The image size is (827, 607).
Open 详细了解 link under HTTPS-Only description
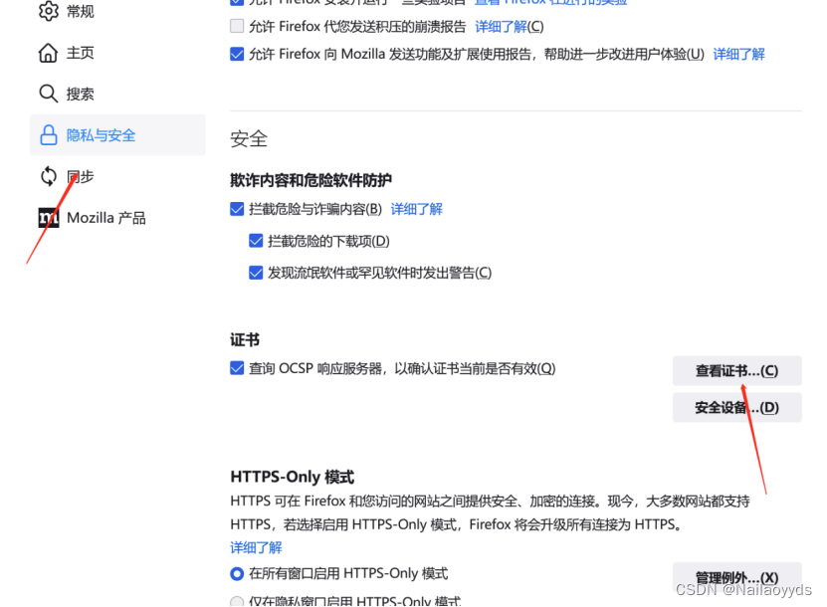pyautogui.click(x=256, y=547)
